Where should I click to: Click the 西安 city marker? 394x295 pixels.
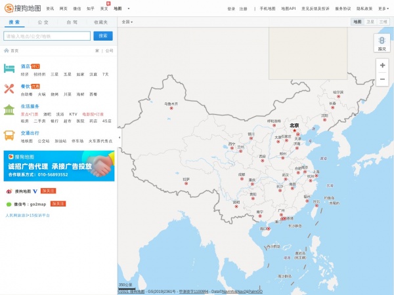click(262, 161)
